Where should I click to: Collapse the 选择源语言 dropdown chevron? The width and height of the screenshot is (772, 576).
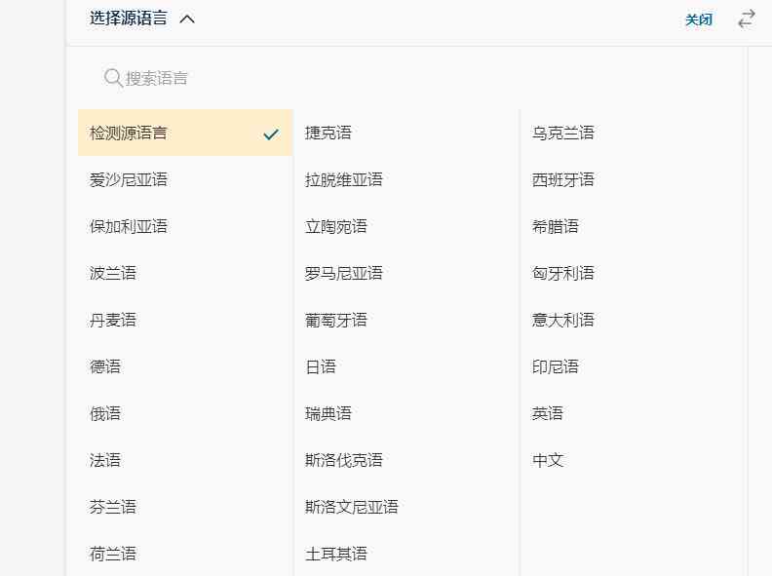[x=187, y=19]
